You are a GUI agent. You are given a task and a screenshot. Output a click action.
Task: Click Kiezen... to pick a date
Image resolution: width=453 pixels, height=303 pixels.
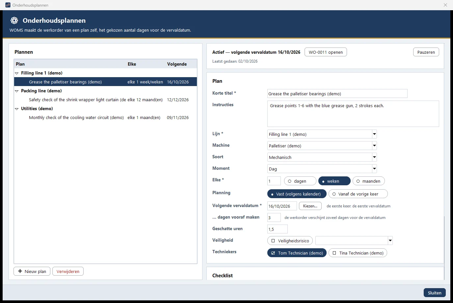pos(310,206)
